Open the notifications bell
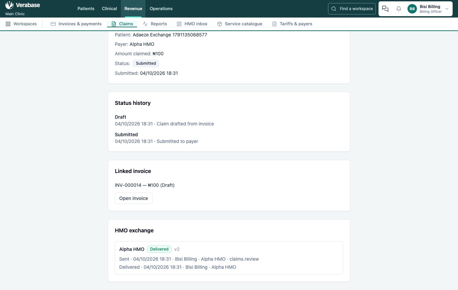The width and height of the screenshot is (458, 290). coord(399,9)
